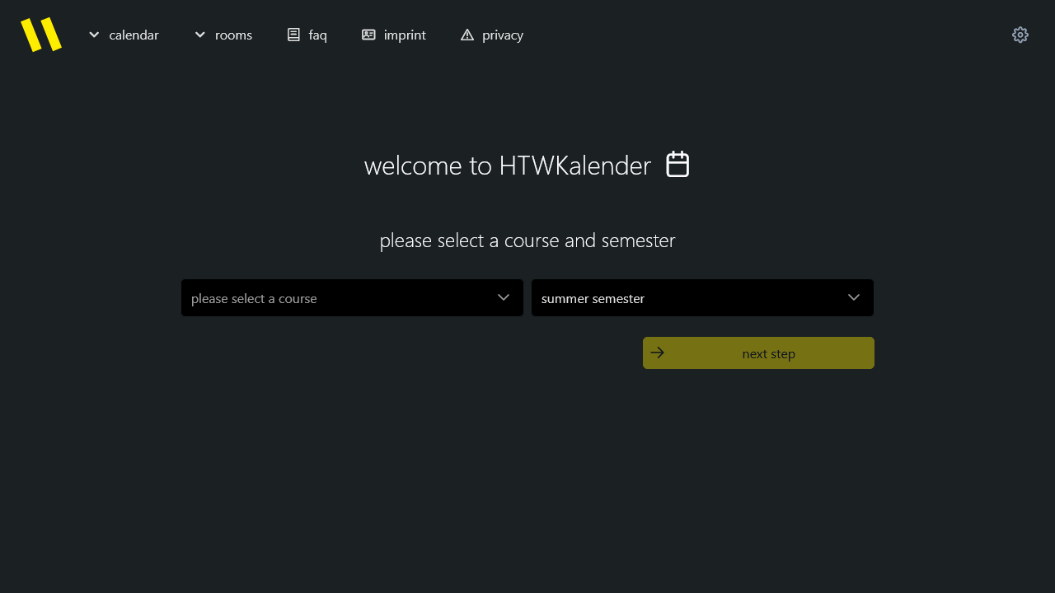
Task: Click the ID card icon beside imprint
Action: [368, 35]
